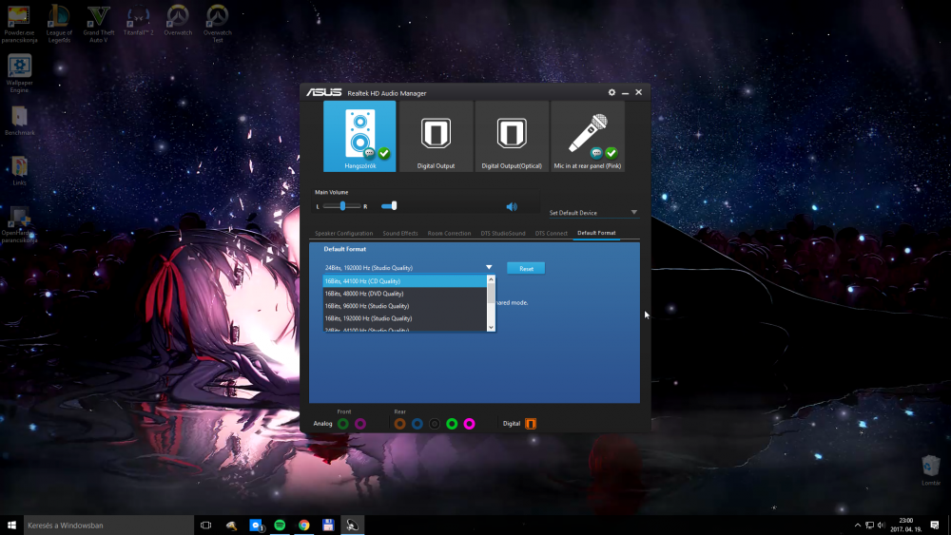Open the Speaker Configuration tab
Viewport: 951px width, 535px height.
tap(343, 233)
